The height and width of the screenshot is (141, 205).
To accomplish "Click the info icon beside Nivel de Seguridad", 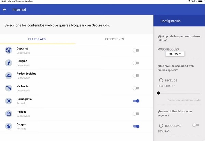I will pyautogui.click(x=161, y=80).
